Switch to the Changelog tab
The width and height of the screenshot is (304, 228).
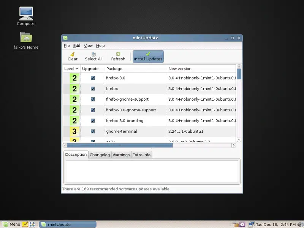[100, 155]
